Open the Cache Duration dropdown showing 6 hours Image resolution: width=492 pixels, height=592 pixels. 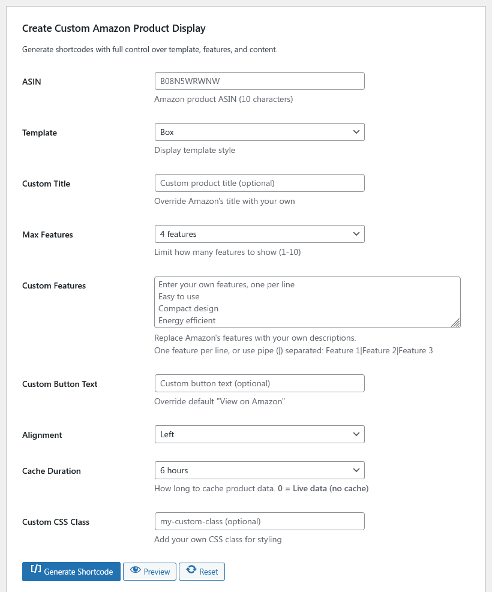259,470
